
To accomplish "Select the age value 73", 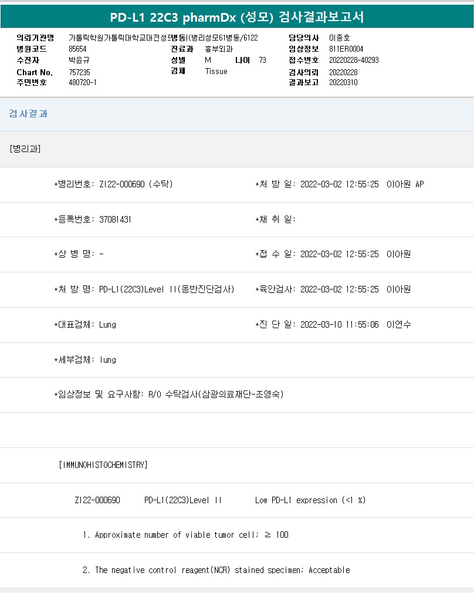I will [x=263, y=60].
